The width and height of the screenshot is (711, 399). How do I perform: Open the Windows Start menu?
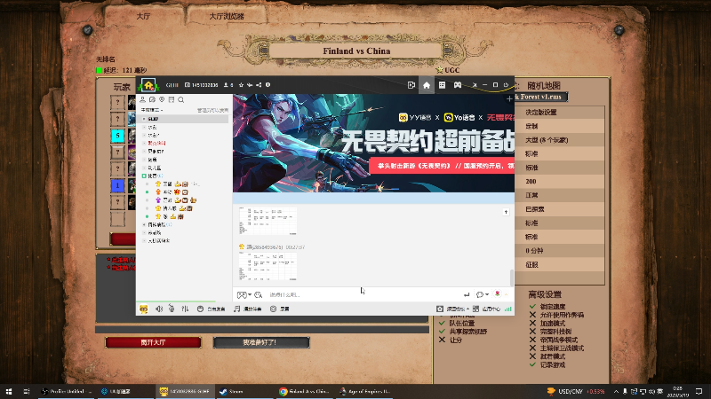click(9, 391)
